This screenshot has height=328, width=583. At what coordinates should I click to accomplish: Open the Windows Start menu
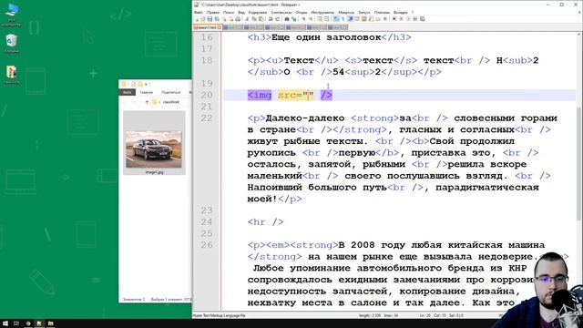pos(5,323)
